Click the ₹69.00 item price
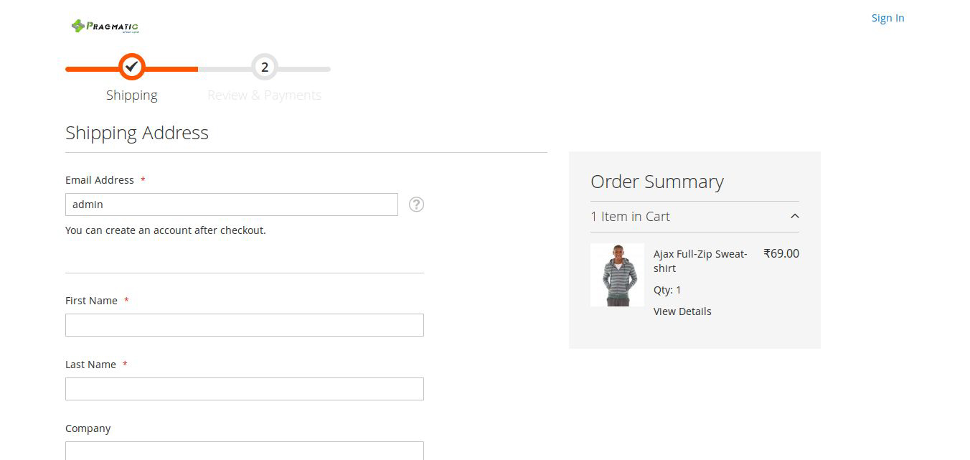Image resolution: width=970 pixels, height=460 pixels. tap(781, 253)
